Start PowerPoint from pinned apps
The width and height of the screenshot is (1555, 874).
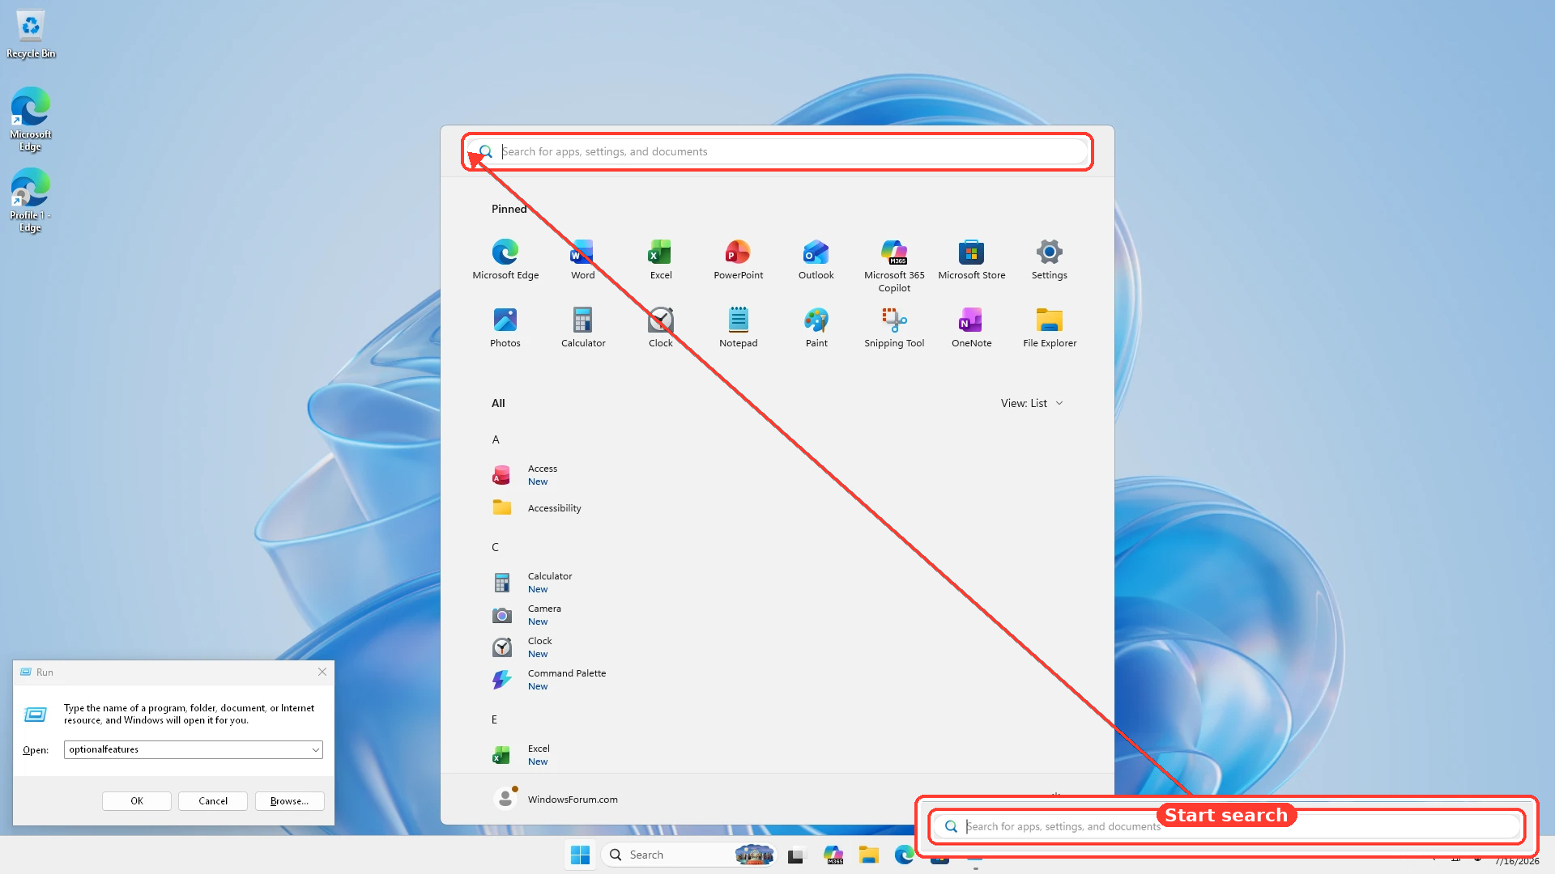coord(738,260)
